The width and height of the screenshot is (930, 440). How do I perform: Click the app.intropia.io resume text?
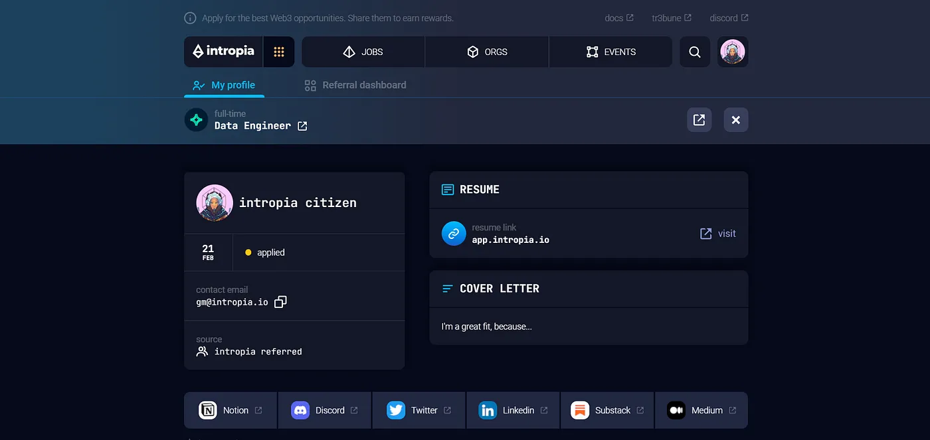[511, 240]
